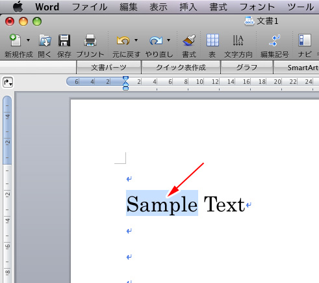Open the 挿入 menu
The width and height of the screenshot is (319, 283).
[188, 7]
